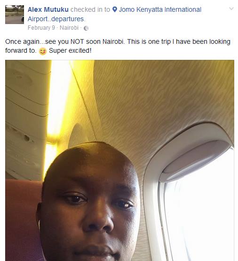
Task: Click the overhead bin in the photo
Action: (27, 120)
